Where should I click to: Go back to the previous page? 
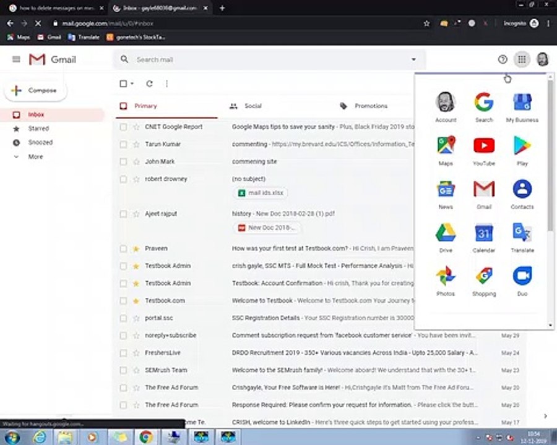tap(10, 23)
